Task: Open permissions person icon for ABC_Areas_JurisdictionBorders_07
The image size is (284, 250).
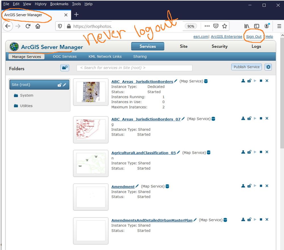Action: click(x=243, y=118)
